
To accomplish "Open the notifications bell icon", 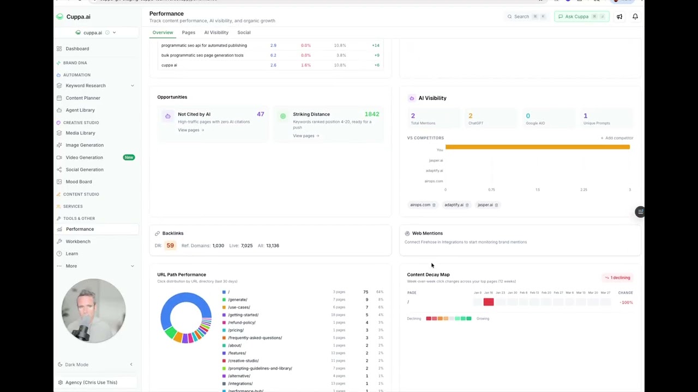I will pos(635,17).
